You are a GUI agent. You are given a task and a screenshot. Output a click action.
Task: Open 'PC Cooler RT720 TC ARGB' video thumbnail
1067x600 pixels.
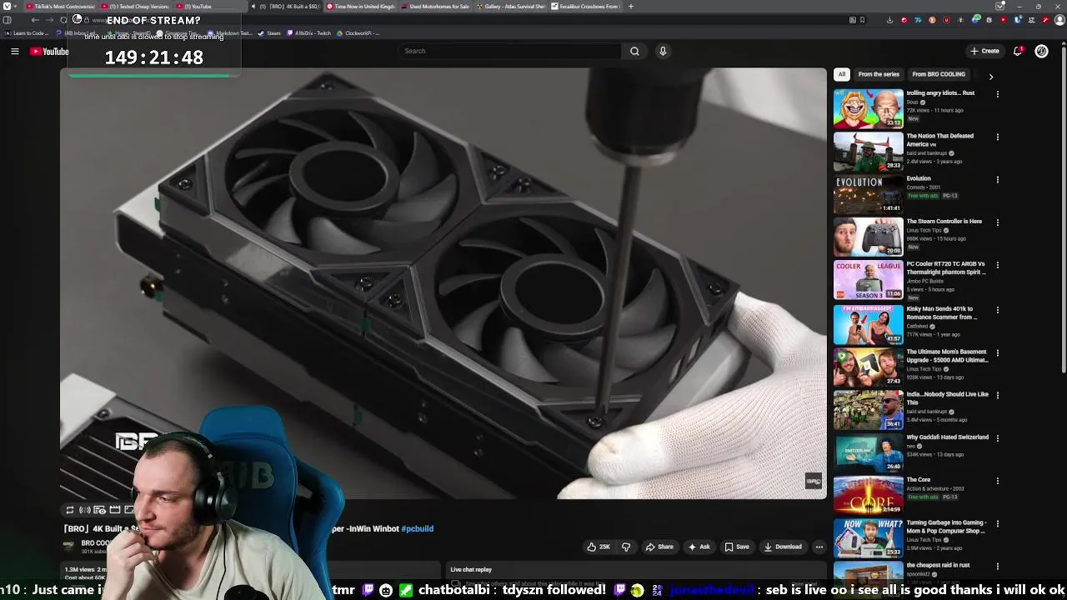[x=868, y=280]
